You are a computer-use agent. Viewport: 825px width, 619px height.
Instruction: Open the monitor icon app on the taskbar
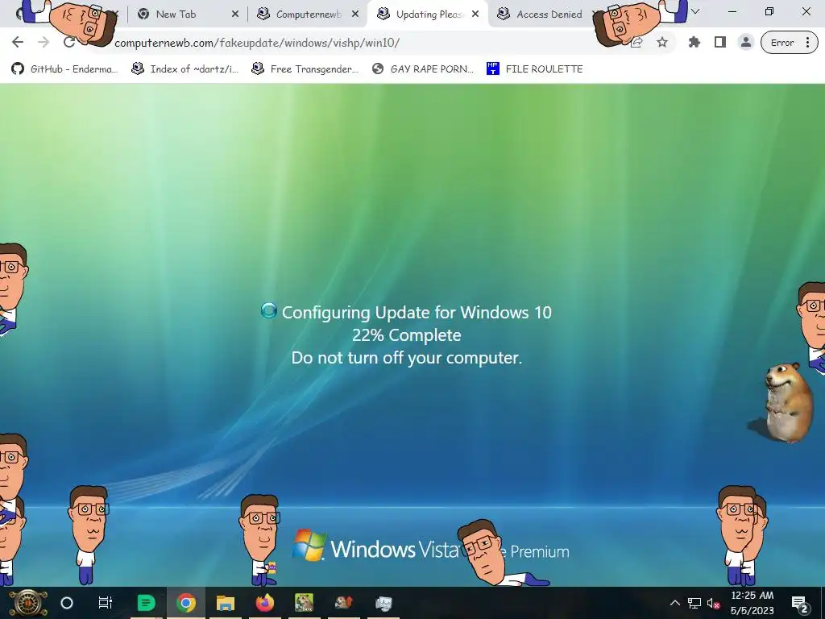pyautogui.click(x=383, y=603)
